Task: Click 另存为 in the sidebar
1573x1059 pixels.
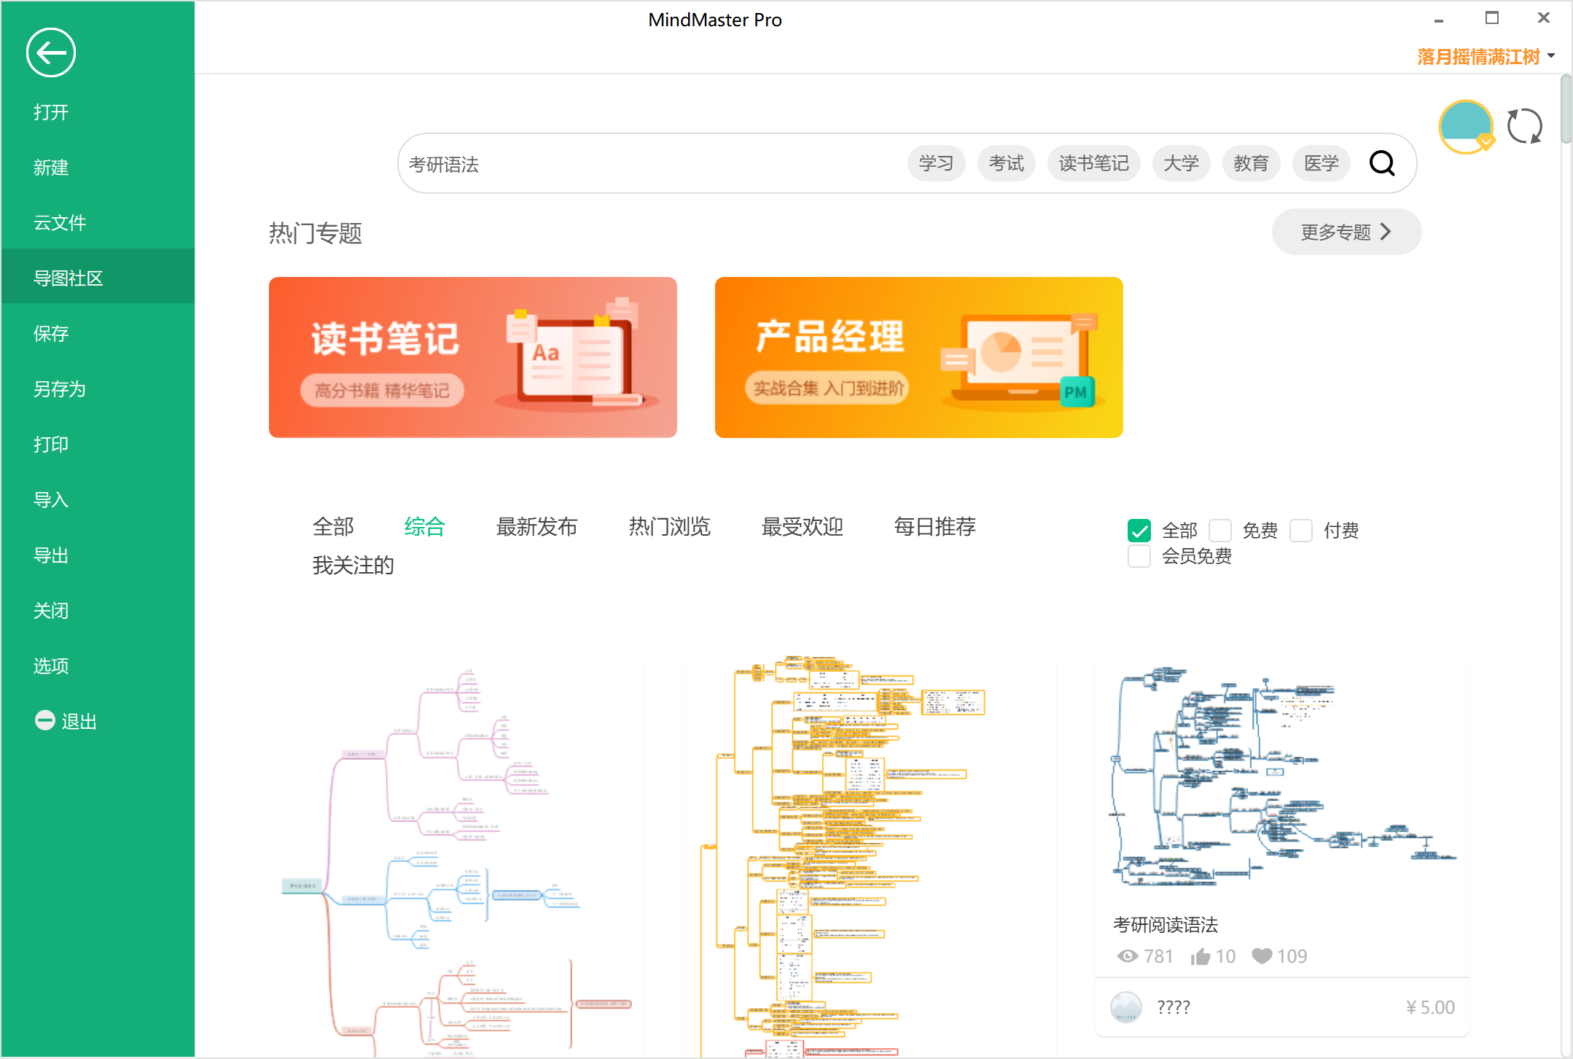Action: (x=98, y=389)
